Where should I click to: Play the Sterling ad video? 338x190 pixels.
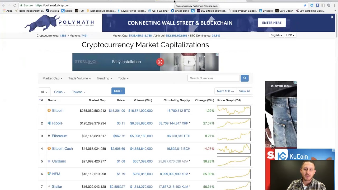pos(189,62)
